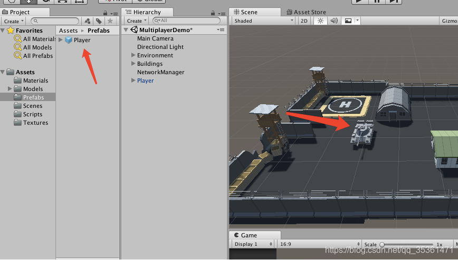Screen dimensions: 458x260
Task: Click Hierarchy search field
Action: (186, 21)
